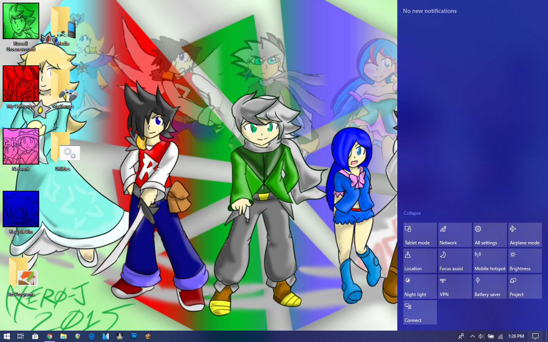Viewport: 548px width, 342px height.
Task: Toggle Airplane mode on
Action: click(x=525, y=234)
